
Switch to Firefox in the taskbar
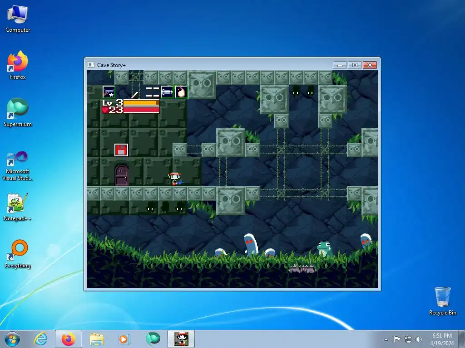click(x=69, y=339)
